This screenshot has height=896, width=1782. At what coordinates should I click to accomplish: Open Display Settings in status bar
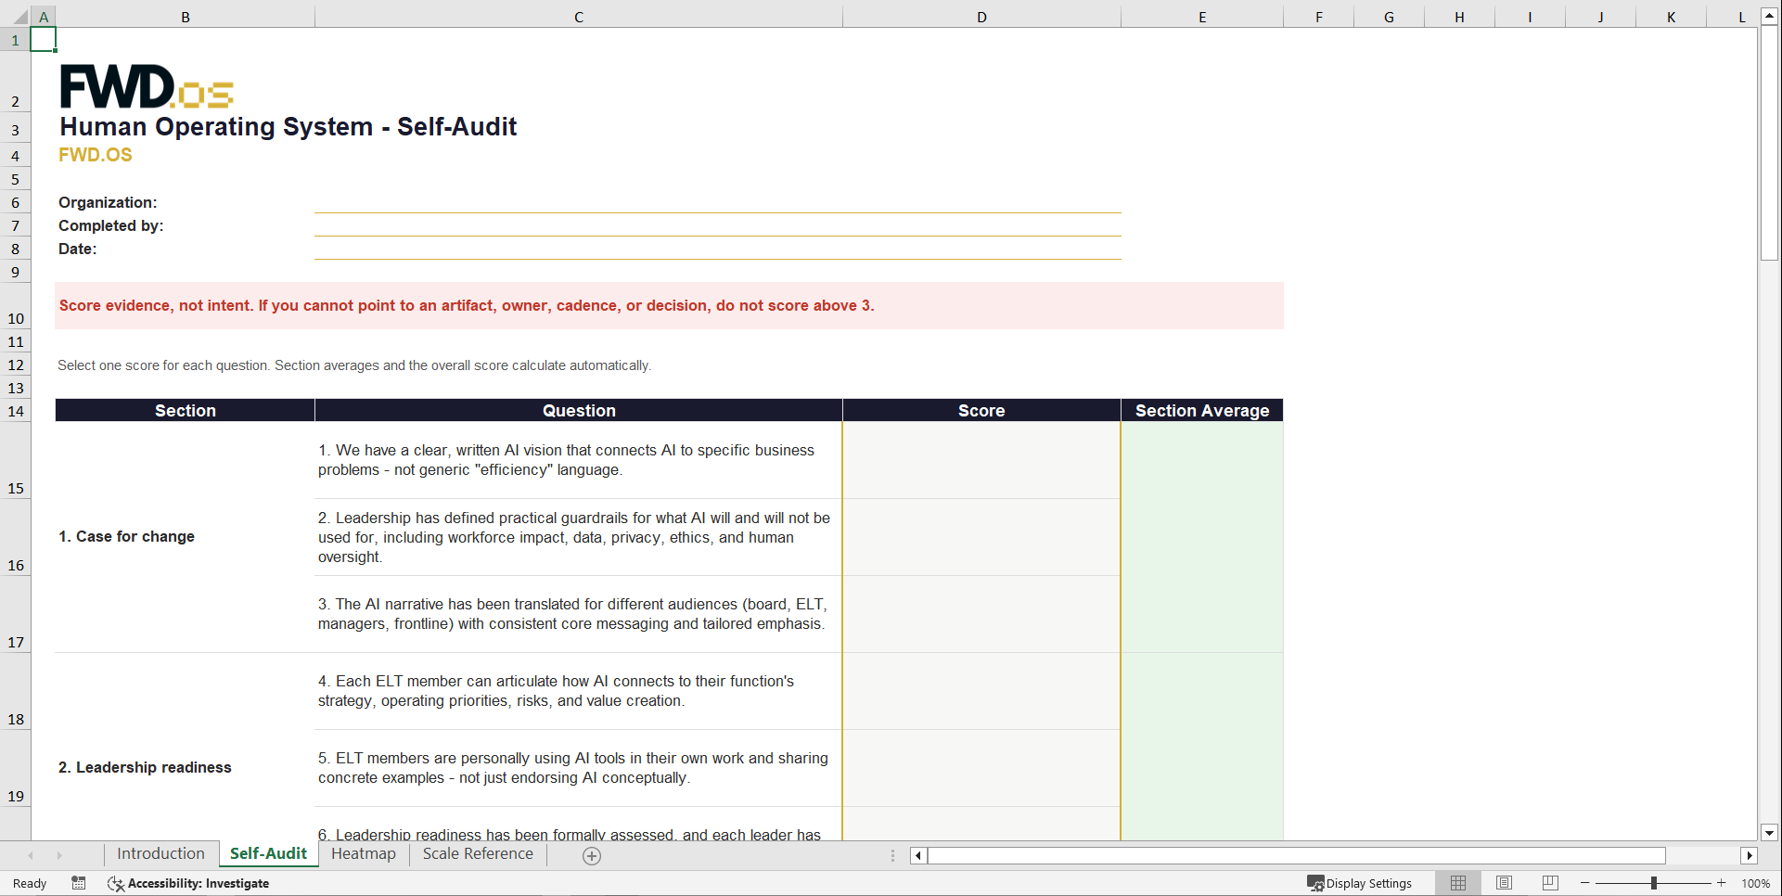tap(1359, 883)
